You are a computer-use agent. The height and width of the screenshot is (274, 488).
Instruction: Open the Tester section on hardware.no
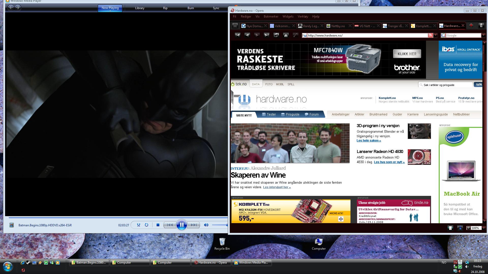coord(269,114)
